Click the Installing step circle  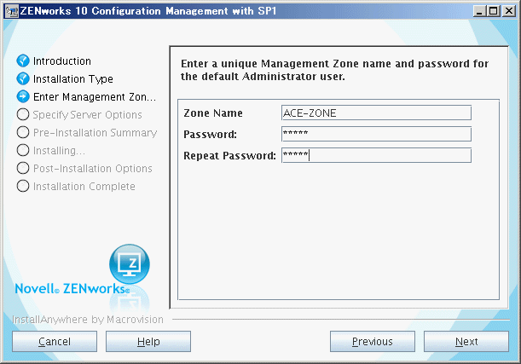click(x=23, y=150)
